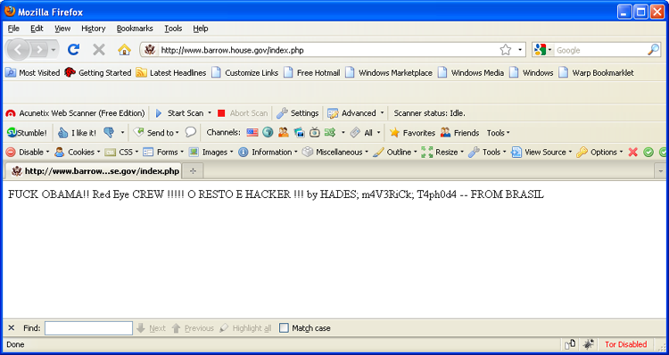
Task: Go to the Home page
Action: (x=124, y=50)
